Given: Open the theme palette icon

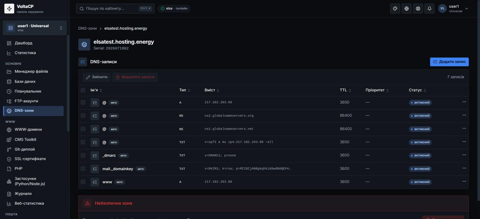Looking at the screenshot, I should [395, 9].
